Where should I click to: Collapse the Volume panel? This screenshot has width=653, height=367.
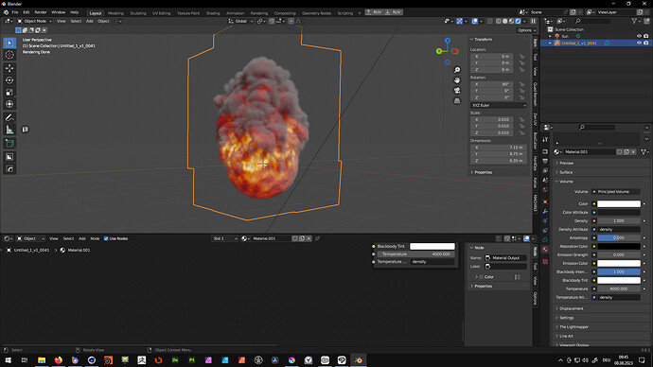(x=565, y=182)
